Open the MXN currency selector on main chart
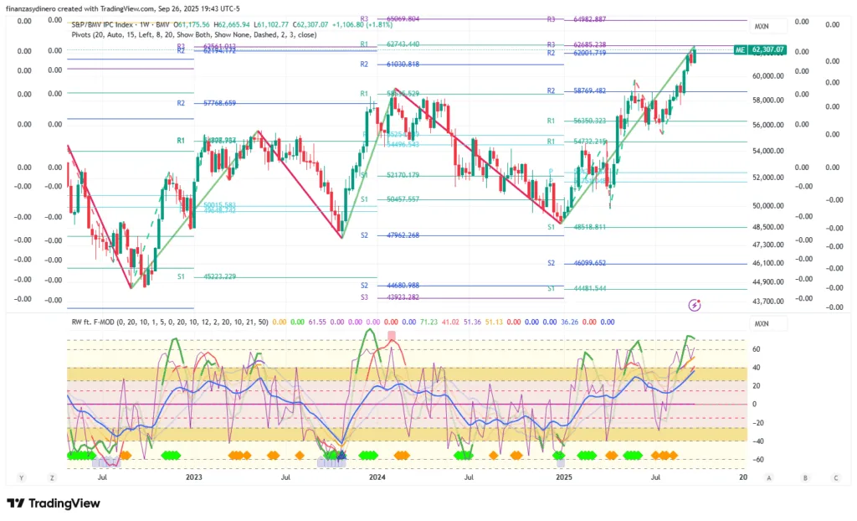Image resolution: width=857 pixels, height=521 pixels. point(762,27)
